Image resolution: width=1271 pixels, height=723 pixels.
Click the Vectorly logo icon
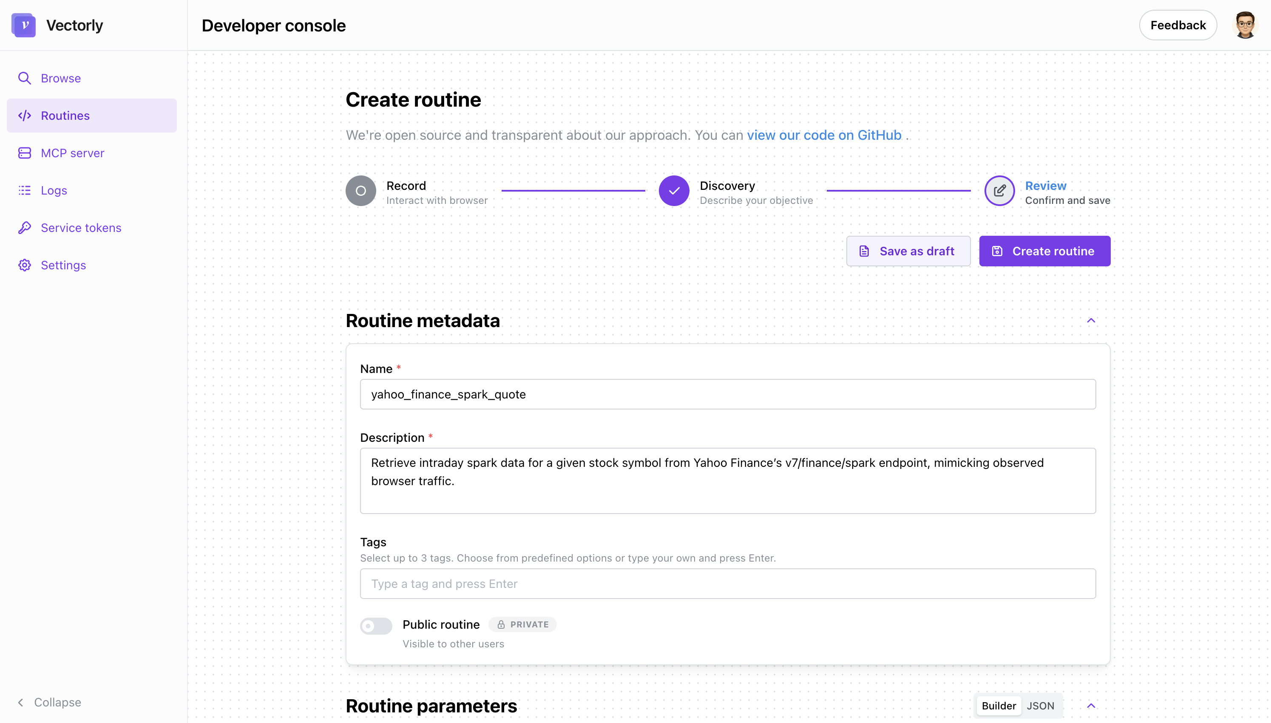pyautogui.click(x=23, y=25)
